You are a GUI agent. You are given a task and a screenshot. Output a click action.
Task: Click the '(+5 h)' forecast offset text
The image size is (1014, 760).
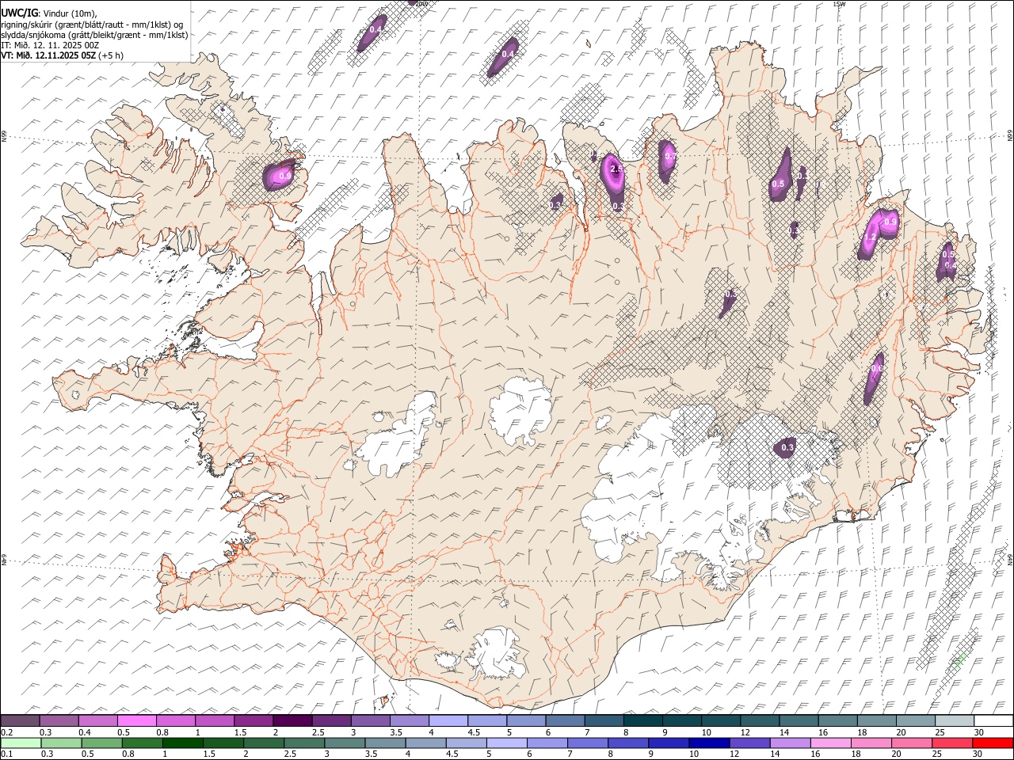(112, 56)
